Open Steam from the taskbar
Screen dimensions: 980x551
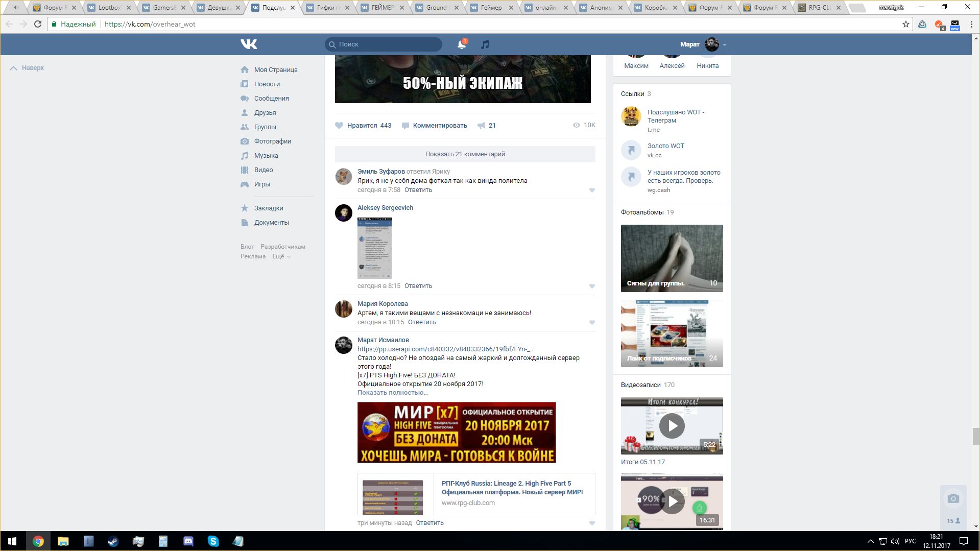point(113,541)
